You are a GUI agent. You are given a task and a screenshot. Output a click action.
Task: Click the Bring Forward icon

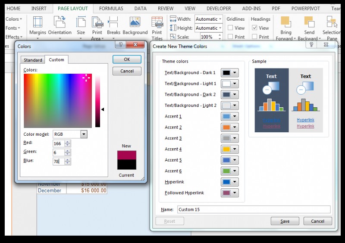[x=285, y=22]
